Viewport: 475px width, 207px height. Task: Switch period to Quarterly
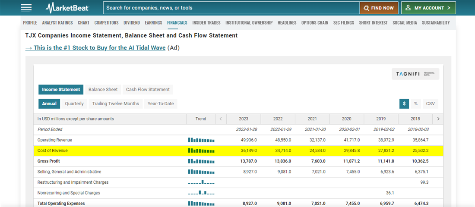coord(74,103)
